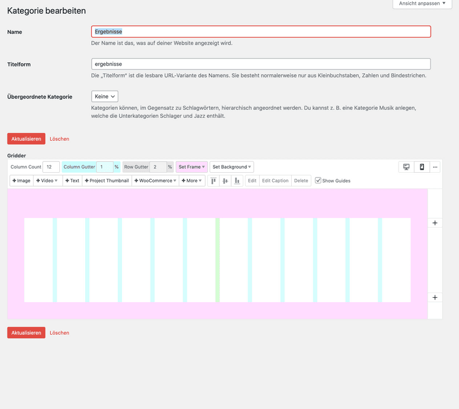Click the top Aktualisieren button
This screenshot has width=459, height=409.
point(26,139)
